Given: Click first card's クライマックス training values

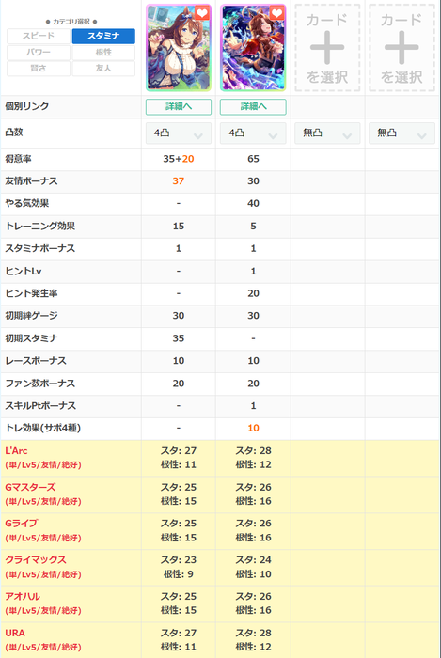Looking at the screenshot, I should pos(179,567).
